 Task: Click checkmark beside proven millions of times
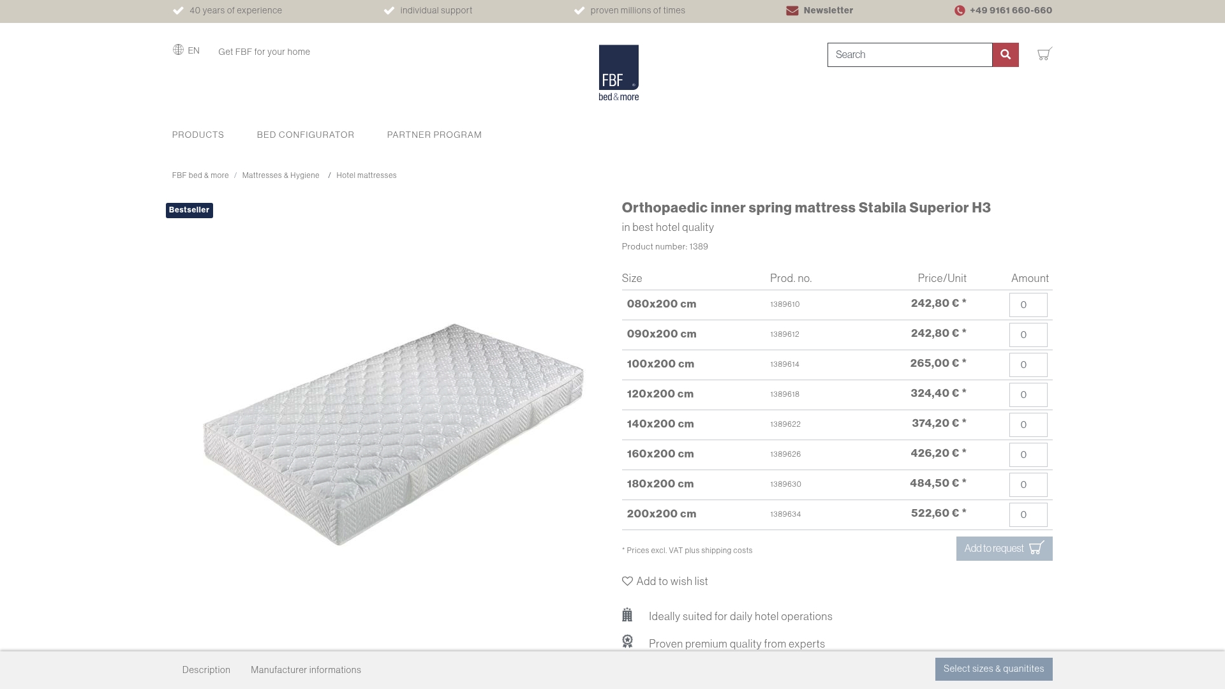[579, 11]
